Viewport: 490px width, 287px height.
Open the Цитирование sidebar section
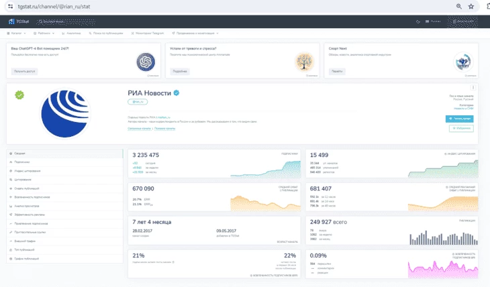(64, 180)
